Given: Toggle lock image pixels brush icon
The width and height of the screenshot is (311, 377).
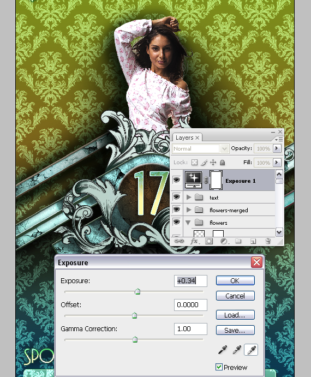Looking at the screenshot, I should 204,163.
